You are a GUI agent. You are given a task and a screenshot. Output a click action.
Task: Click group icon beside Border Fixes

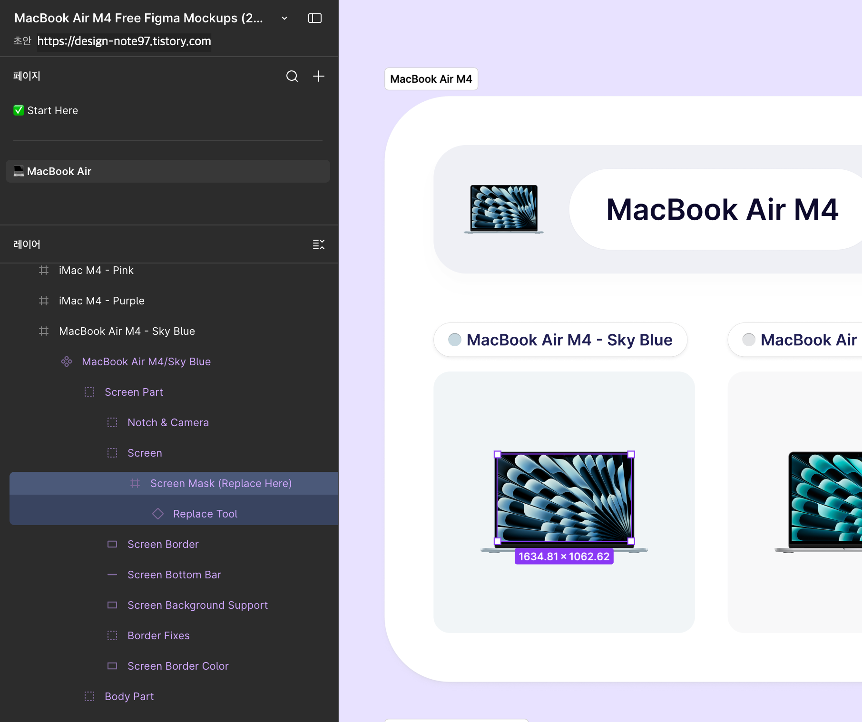point(112,635)
